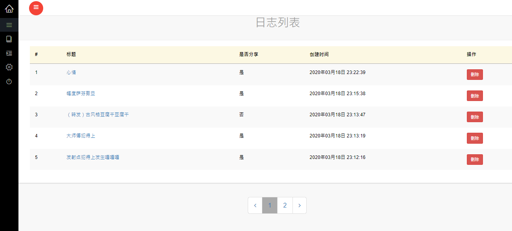Open the log titled 大师傅犯得上
This screenshot has width=512, height=231.
[81, 136]
